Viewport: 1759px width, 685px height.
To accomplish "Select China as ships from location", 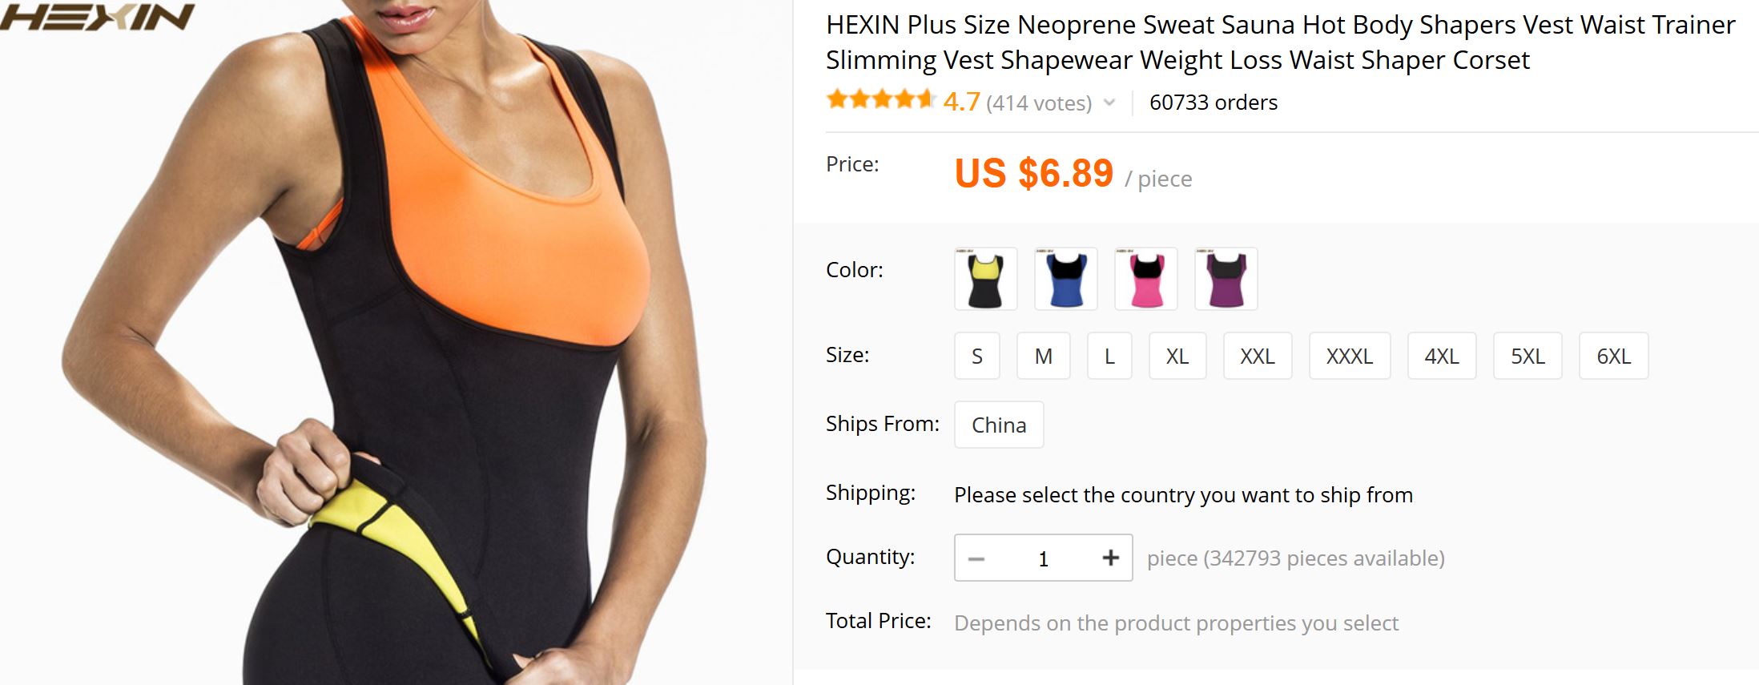I will [999, 425].
